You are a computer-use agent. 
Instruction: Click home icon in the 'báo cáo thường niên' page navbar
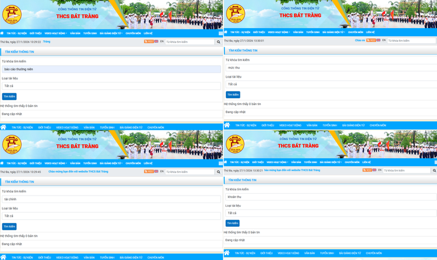tap(2, 33)
